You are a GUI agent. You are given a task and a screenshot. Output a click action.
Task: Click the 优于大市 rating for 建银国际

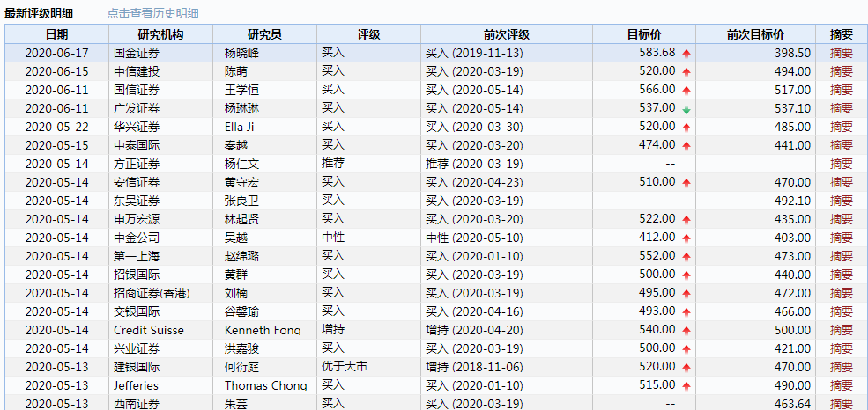[x=345, y=367]
